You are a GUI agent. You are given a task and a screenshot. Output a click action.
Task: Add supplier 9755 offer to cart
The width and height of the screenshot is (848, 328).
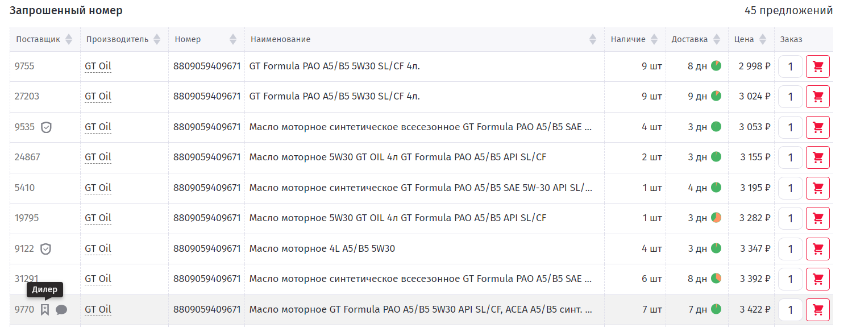(818, 67)
